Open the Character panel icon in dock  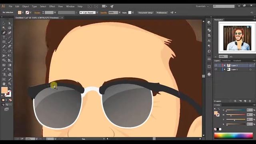click(x=209, y=40)
